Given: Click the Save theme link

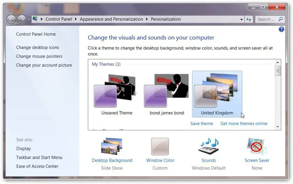Looking at the screenshot, I should pos(201,124).
